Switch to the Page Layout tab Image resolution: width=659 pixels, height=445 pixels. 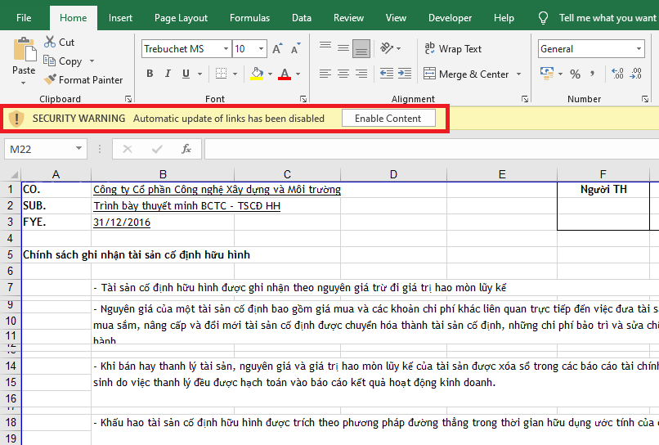[x=181, y=18]
